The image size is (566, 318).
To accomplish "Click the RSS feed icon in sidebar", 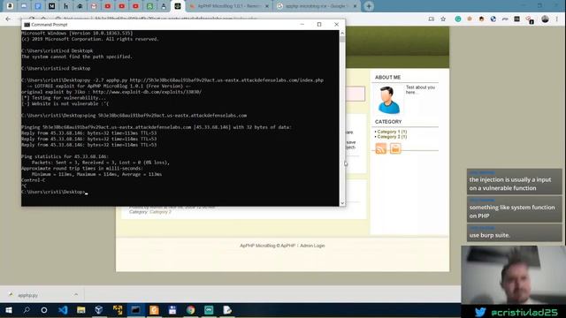I will tap(381, 148).
